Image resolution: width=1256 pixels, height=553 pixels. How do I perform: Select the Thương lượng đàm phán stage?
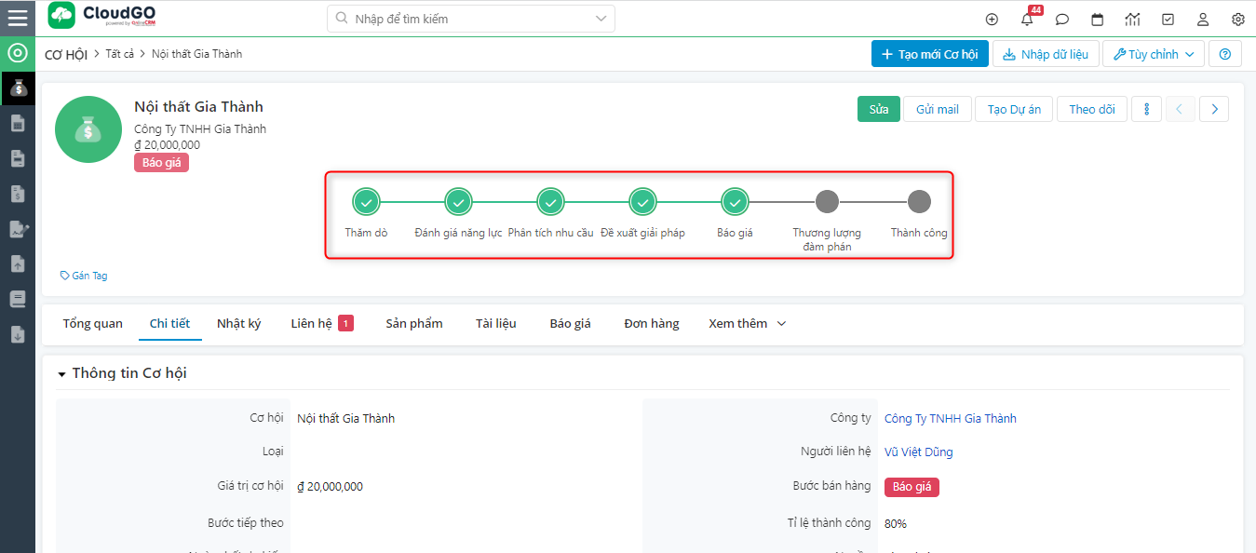[x=827, y=202]
